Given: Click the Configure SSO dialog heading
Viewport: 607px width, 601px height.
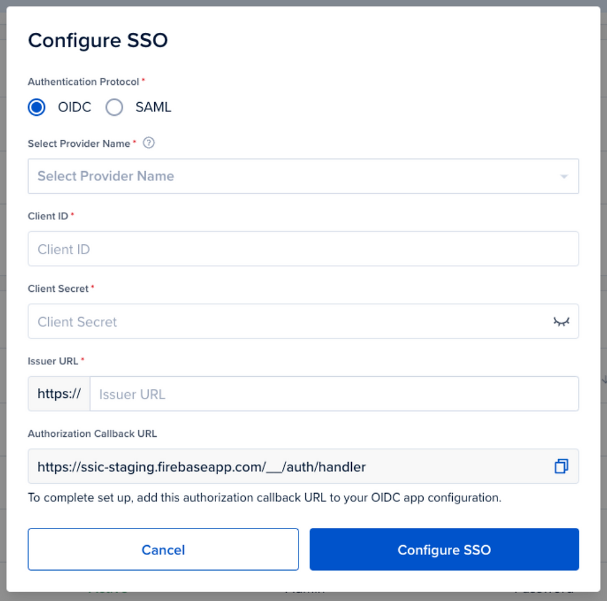Looking at the screenshot, I should (98, 40).
